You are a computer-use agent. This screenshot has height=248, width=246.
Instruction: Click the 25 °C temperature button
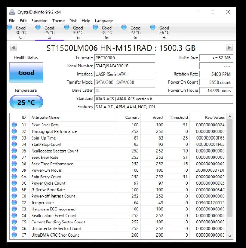[26, 102]
